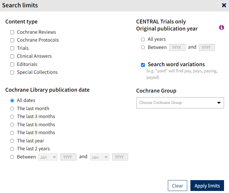
Task: Click Apply limits button
Action: click(x=207, y=186)
